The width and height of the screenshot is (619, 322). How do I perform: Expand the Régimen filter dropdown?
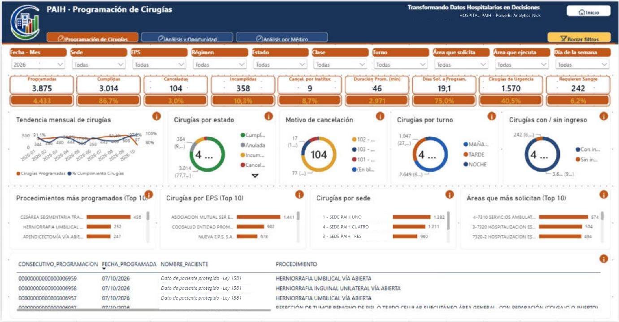click(x=220, y=64)
